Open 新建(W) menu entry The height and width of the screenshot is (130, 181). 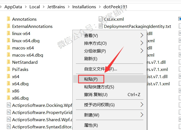(x=110, y=115)
